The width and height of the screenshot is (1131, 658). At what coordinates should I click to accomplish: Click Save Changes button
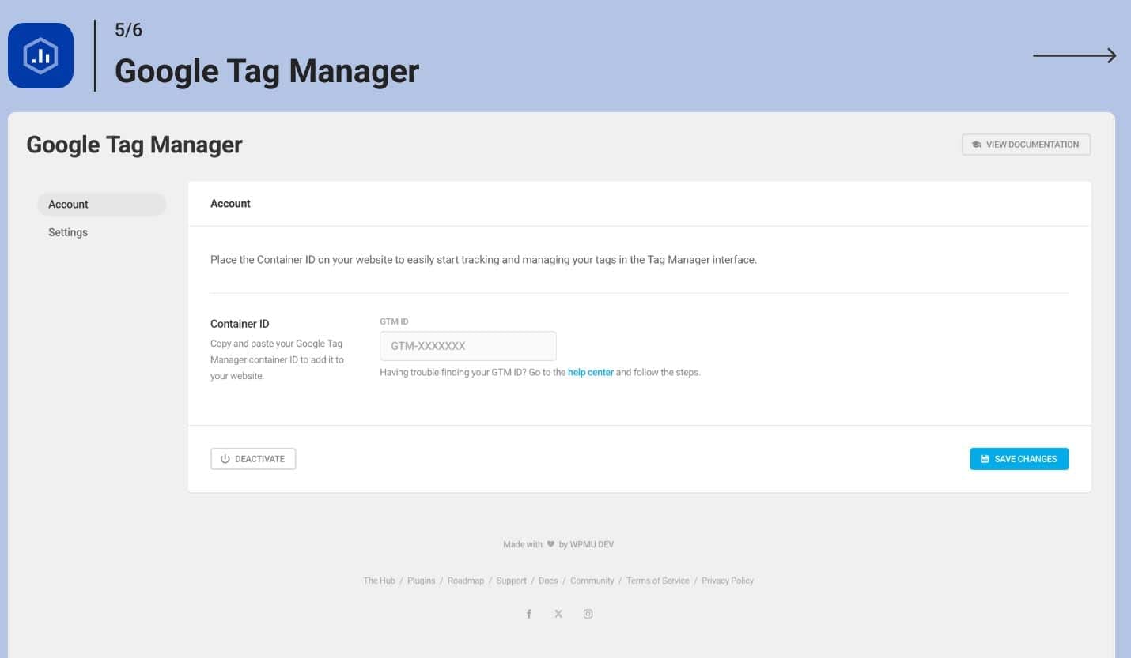point(1019,459)
